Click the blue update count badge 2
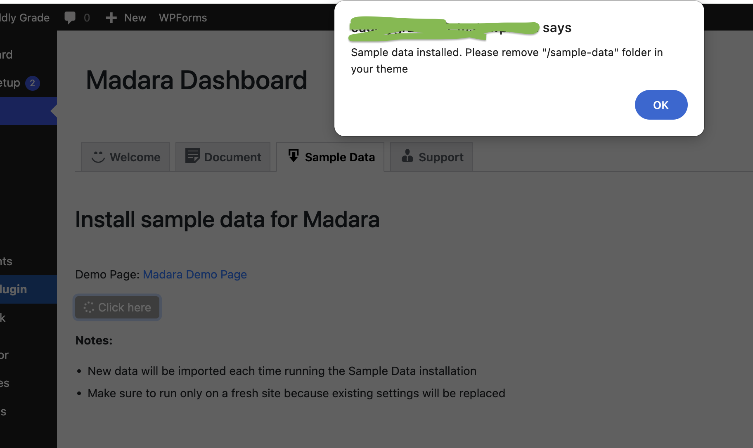 click(33, 83)
